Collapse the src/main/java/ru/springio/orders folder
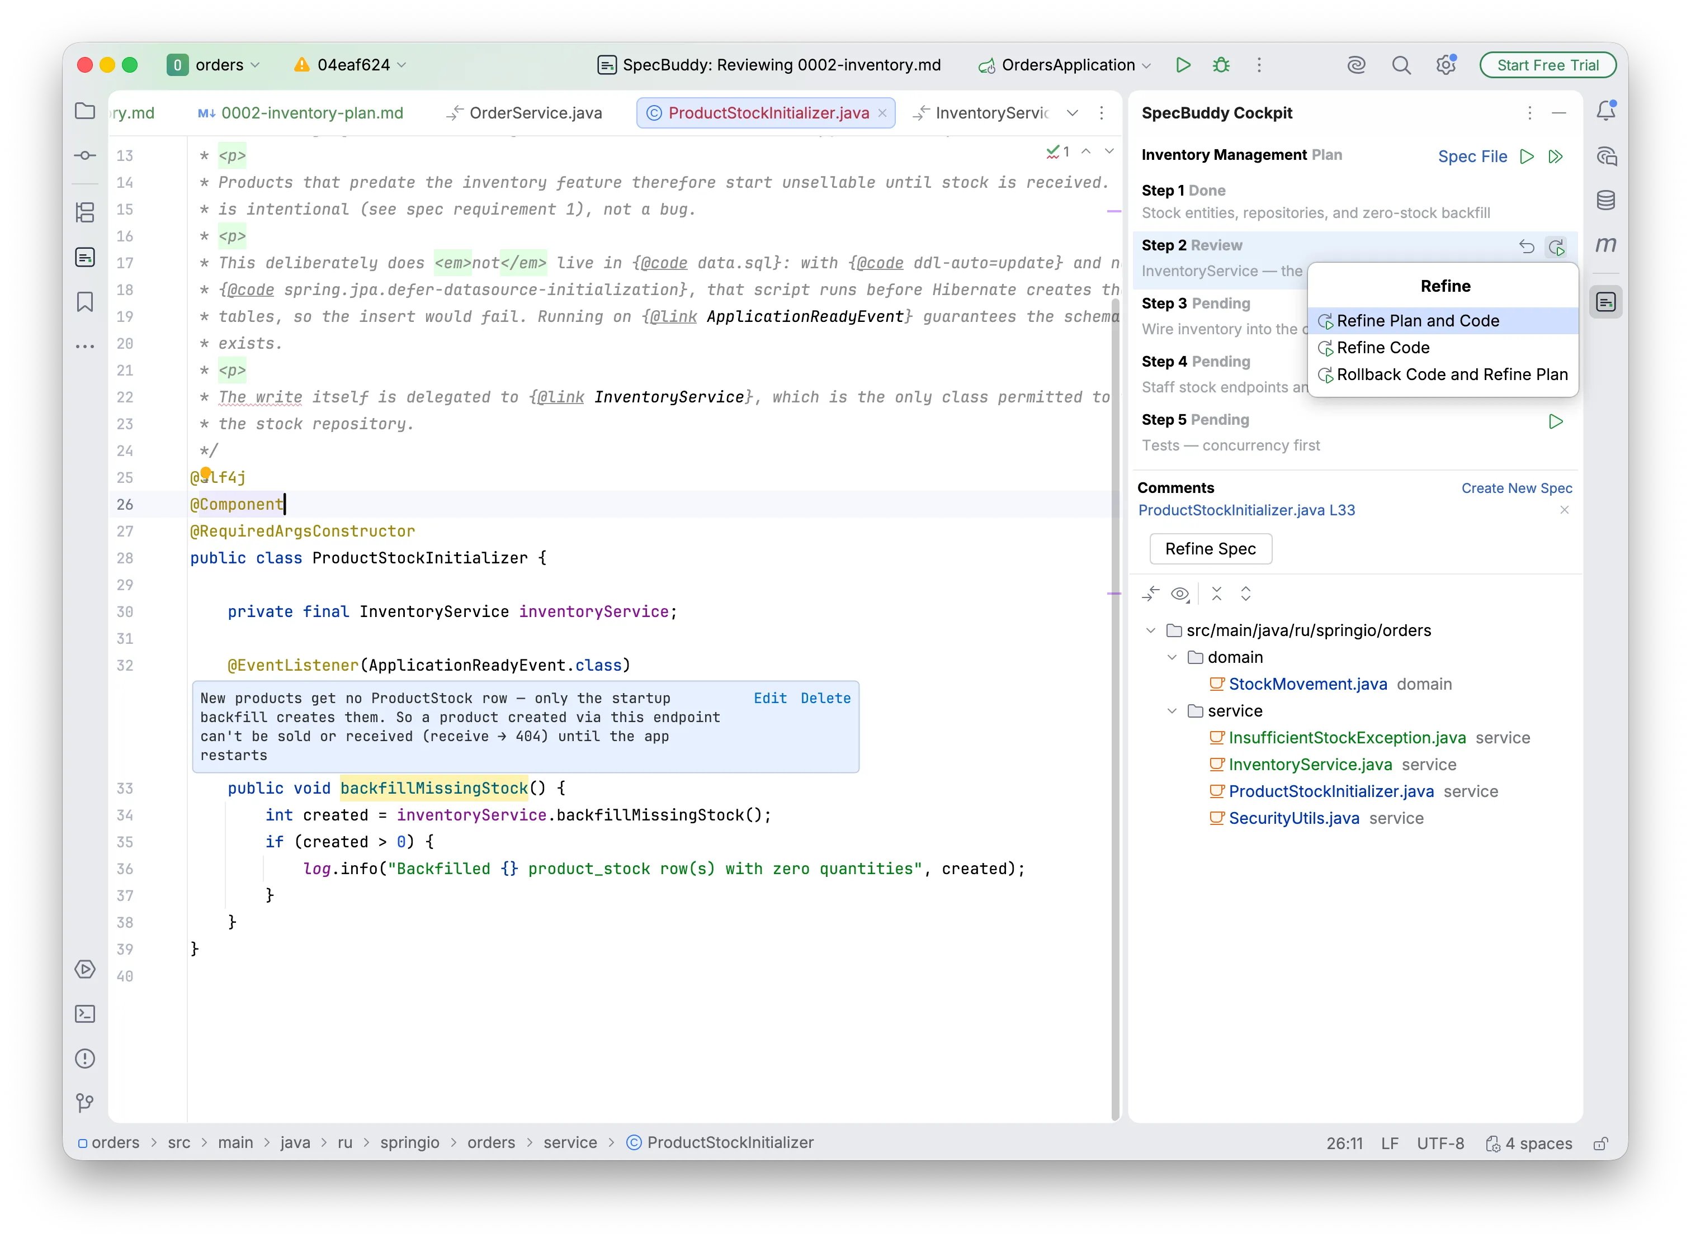 click(x=1150, y=630)
